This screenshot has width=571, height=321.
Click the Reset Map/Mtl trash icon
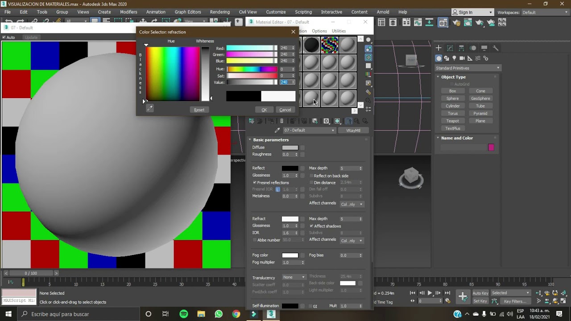pos(281,121)
